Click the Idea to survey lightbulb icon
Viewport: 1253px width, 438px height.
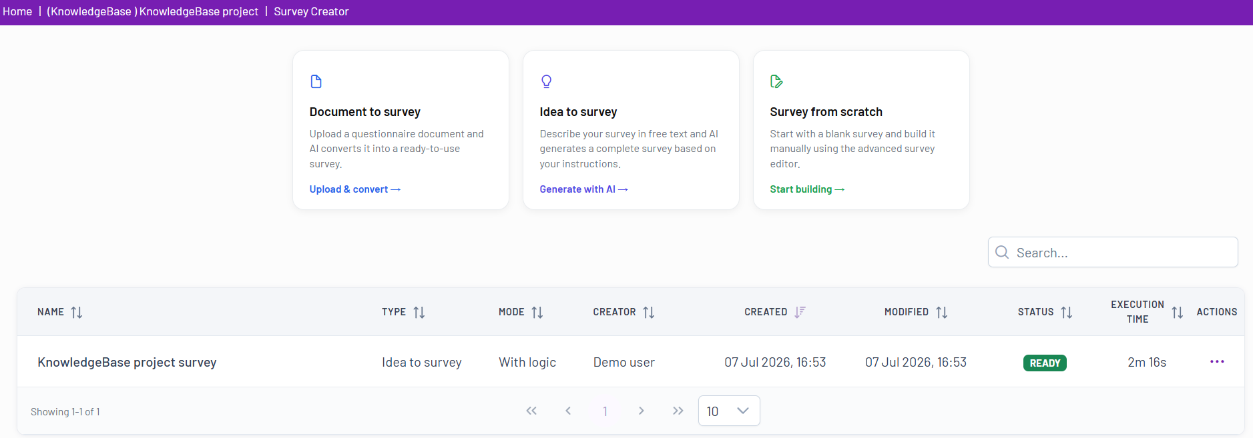[546, 81]
